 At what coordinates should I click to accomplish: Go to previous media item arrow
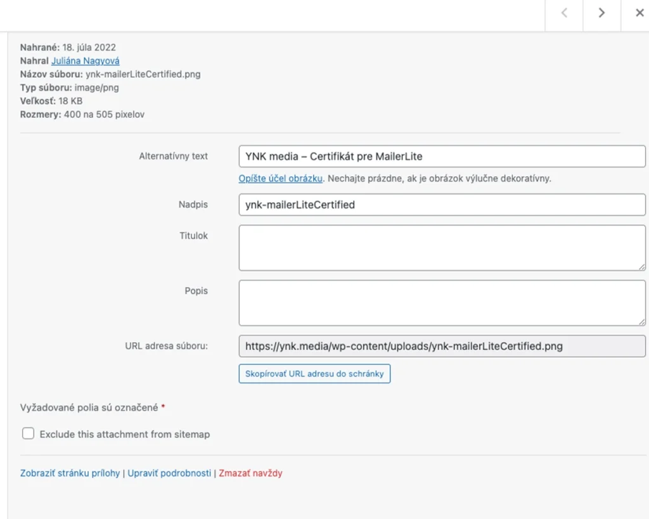pyautogui.click(x=563, y=13)
